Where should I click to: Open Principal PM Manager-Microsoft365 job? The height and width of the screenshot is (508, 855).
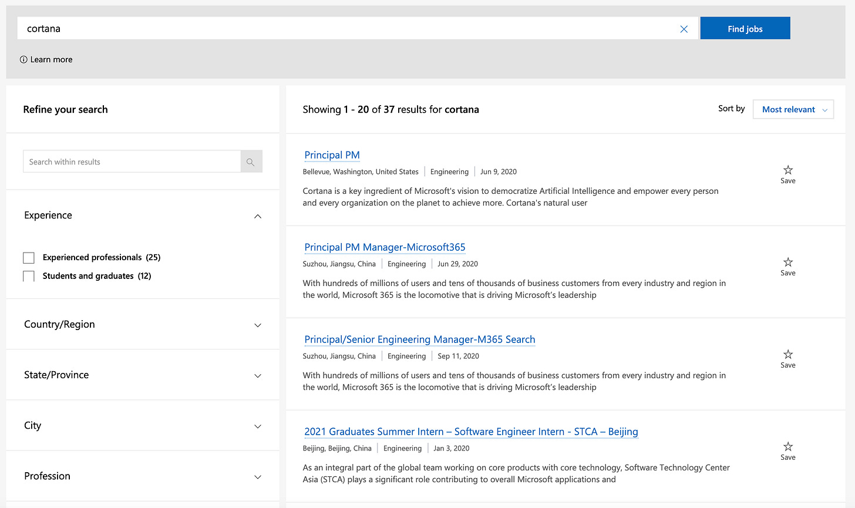click(385, 247)
